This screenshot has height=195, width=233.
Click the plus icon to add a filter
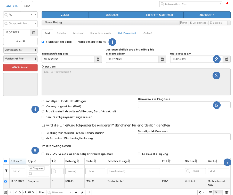coord(76,193)
